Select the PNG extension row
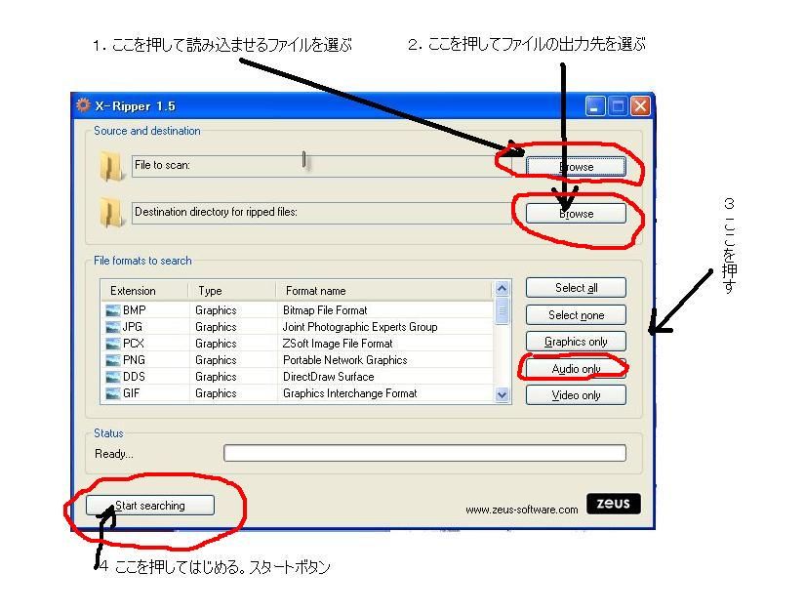This screenshot has width=805, height=613. point(298,360)
